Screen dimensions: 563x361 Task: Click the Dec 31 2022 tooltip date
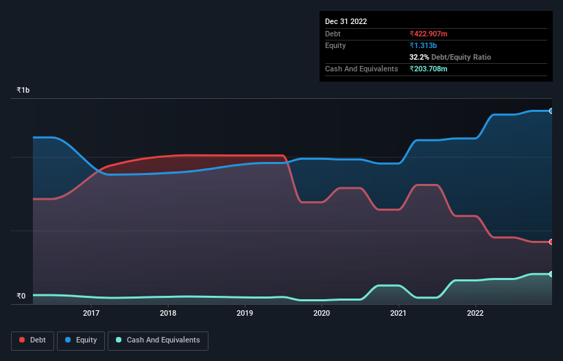pyautogui.click(x=346, y=21)
